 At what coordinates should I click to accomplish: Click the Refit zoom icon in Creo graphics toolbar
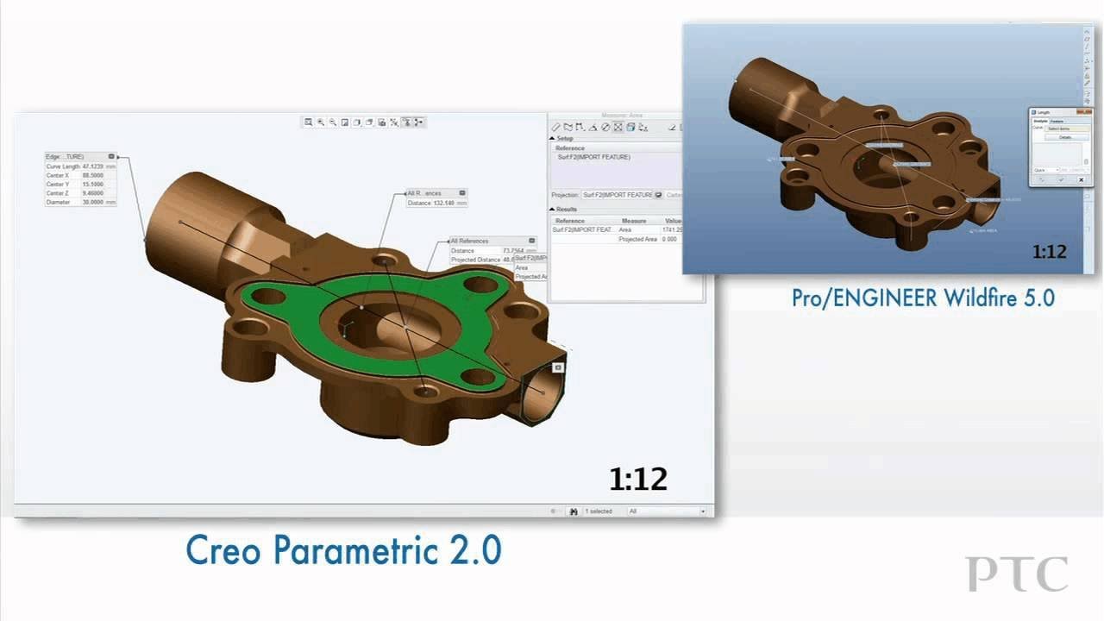pos(308,122)
